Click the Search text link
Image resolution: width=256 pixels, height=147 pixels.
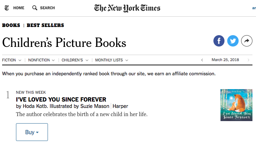click(x=47, y=8)
